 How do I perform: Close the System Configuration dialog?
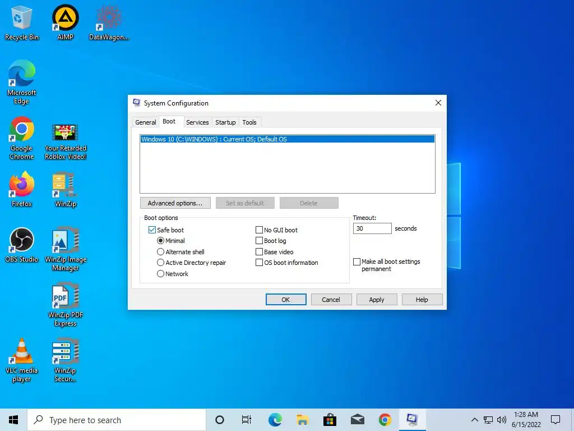[x=438, y=103]
